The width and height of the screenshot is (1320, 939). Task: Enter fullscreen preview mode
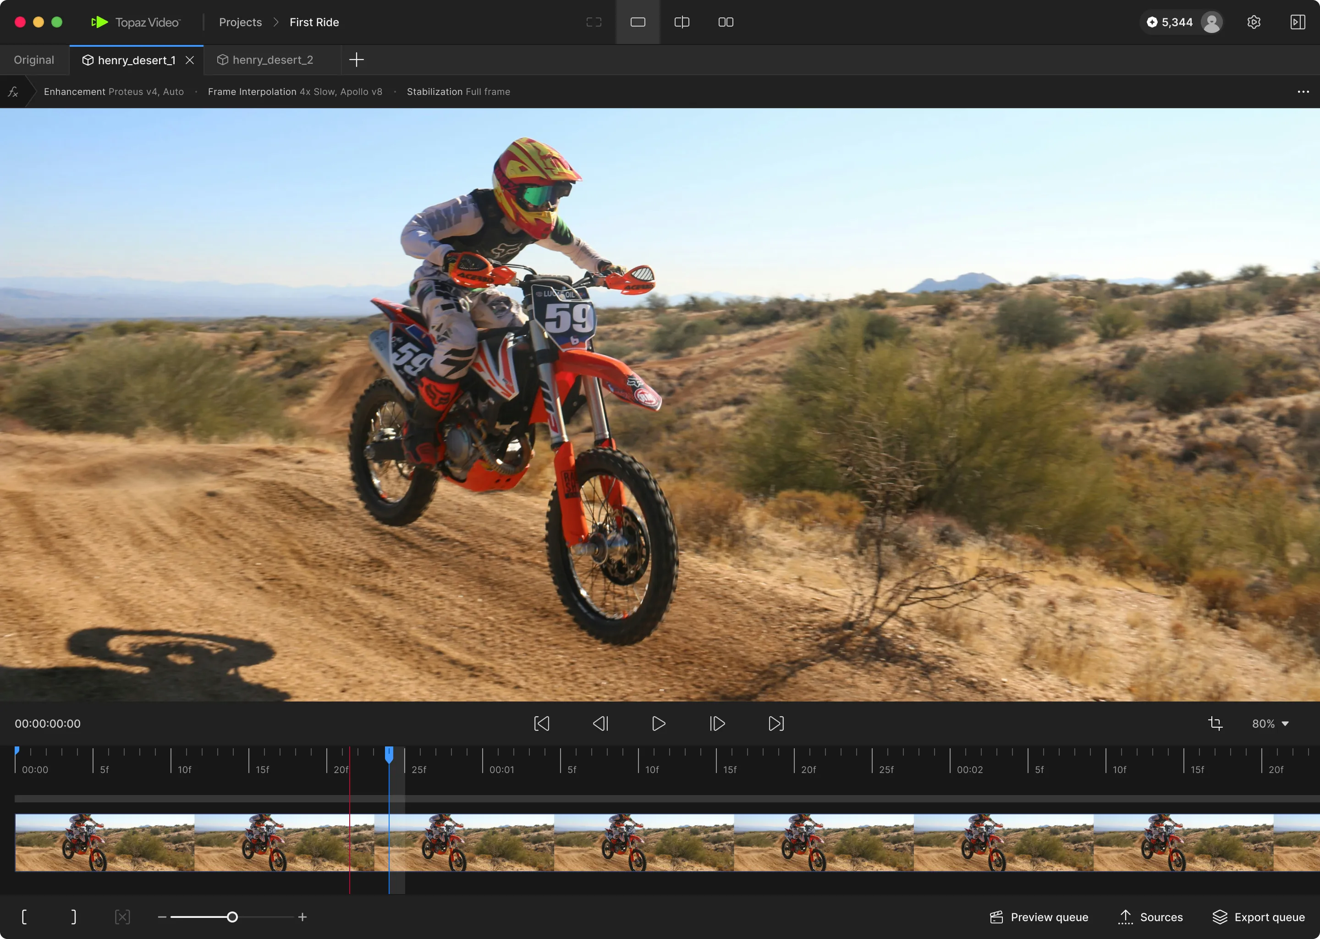[594, 22]
